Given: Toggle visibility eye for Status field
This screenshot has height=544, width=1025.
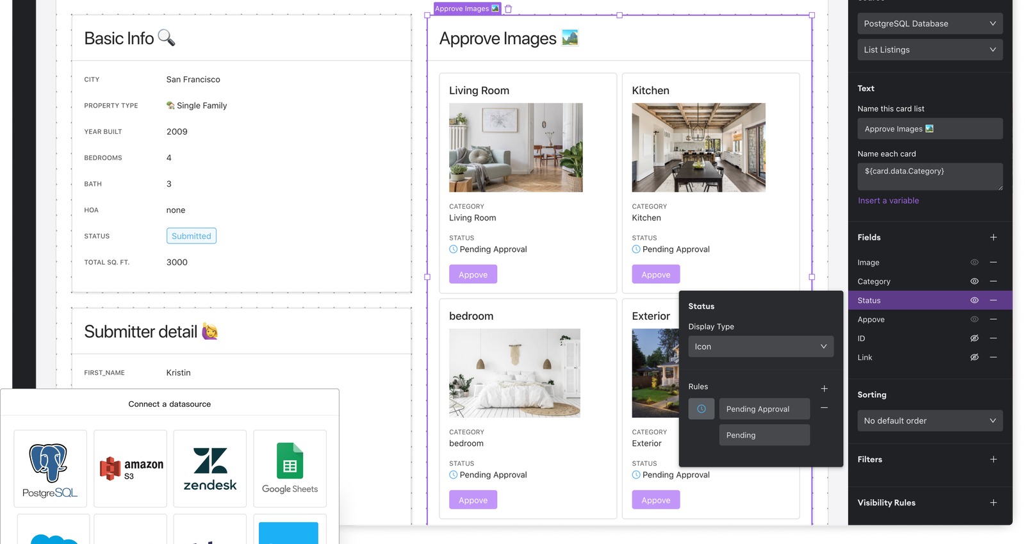Looking at the screenshot, I should [974, 301].
